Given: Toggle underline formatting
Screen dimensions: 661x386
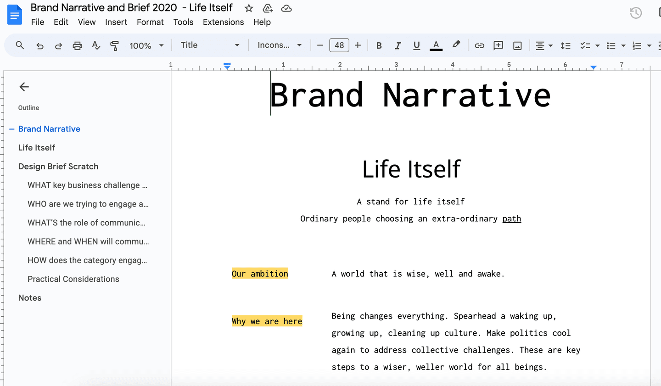Looking at the screenshot, I should (416, 45).
